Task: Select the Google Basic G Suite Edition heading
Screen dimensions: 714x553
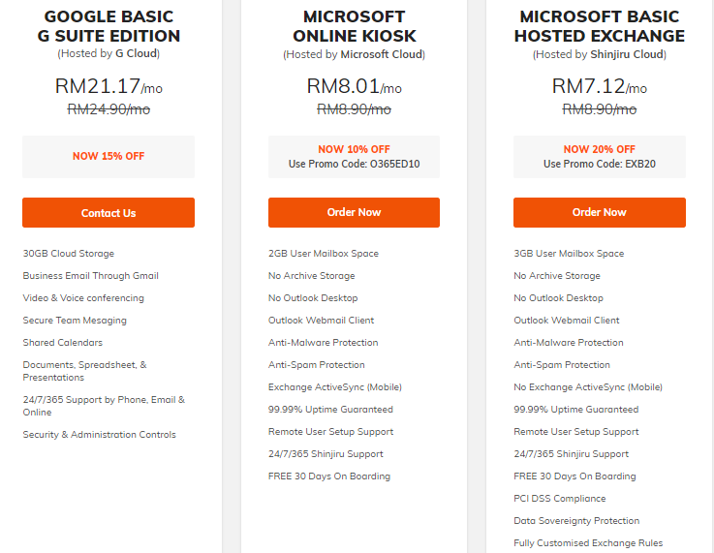Action: [109, 26]
